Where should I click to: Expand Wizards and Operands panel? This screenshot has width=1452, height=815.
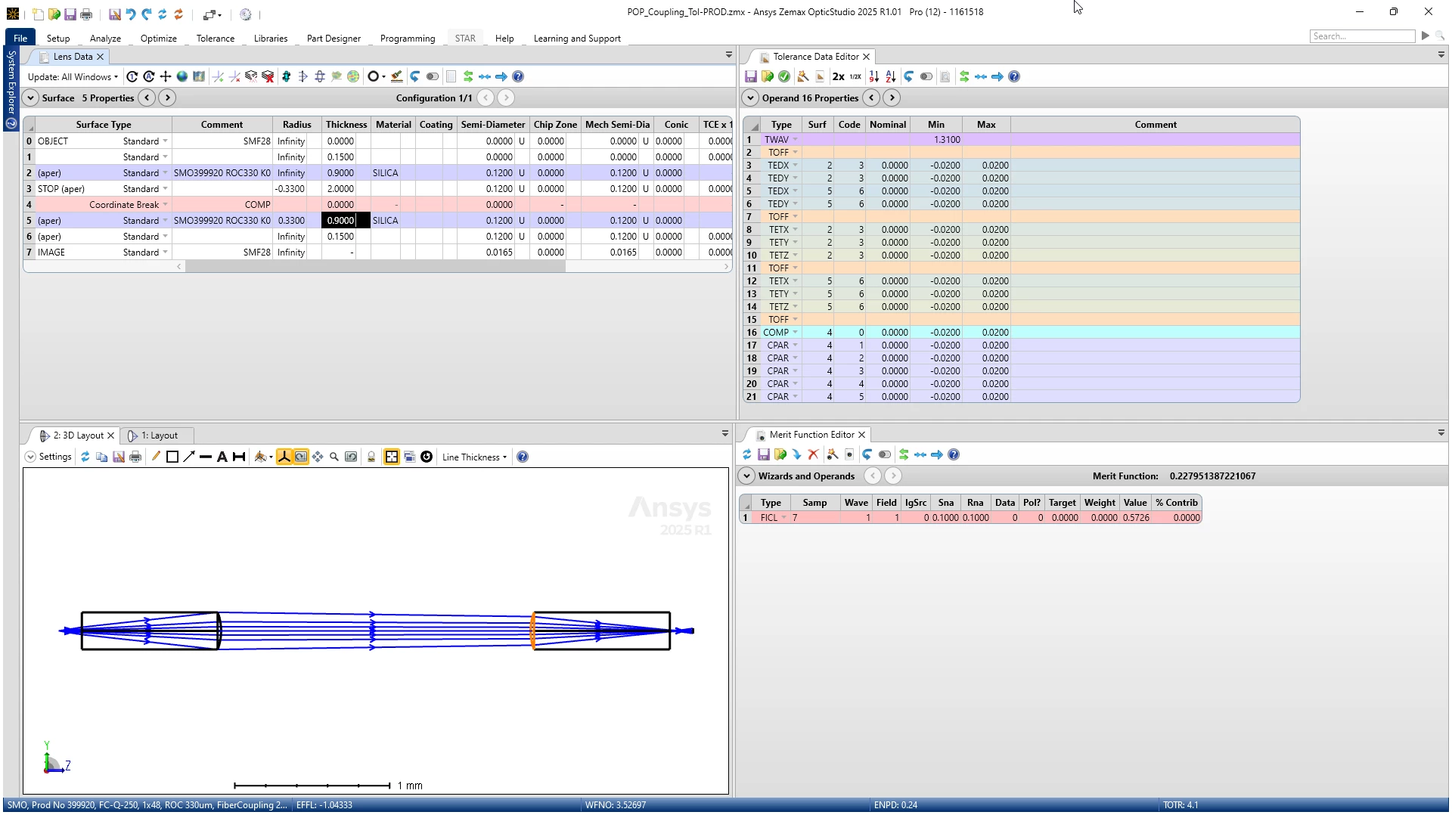pyautogui.click(x=746, y=476)
